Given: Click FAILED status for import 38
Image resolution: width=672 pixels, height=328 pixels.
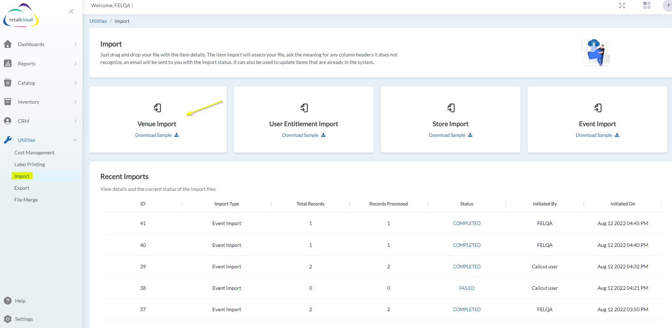Looking at the screenshot, I should click(x=466, y=288).
